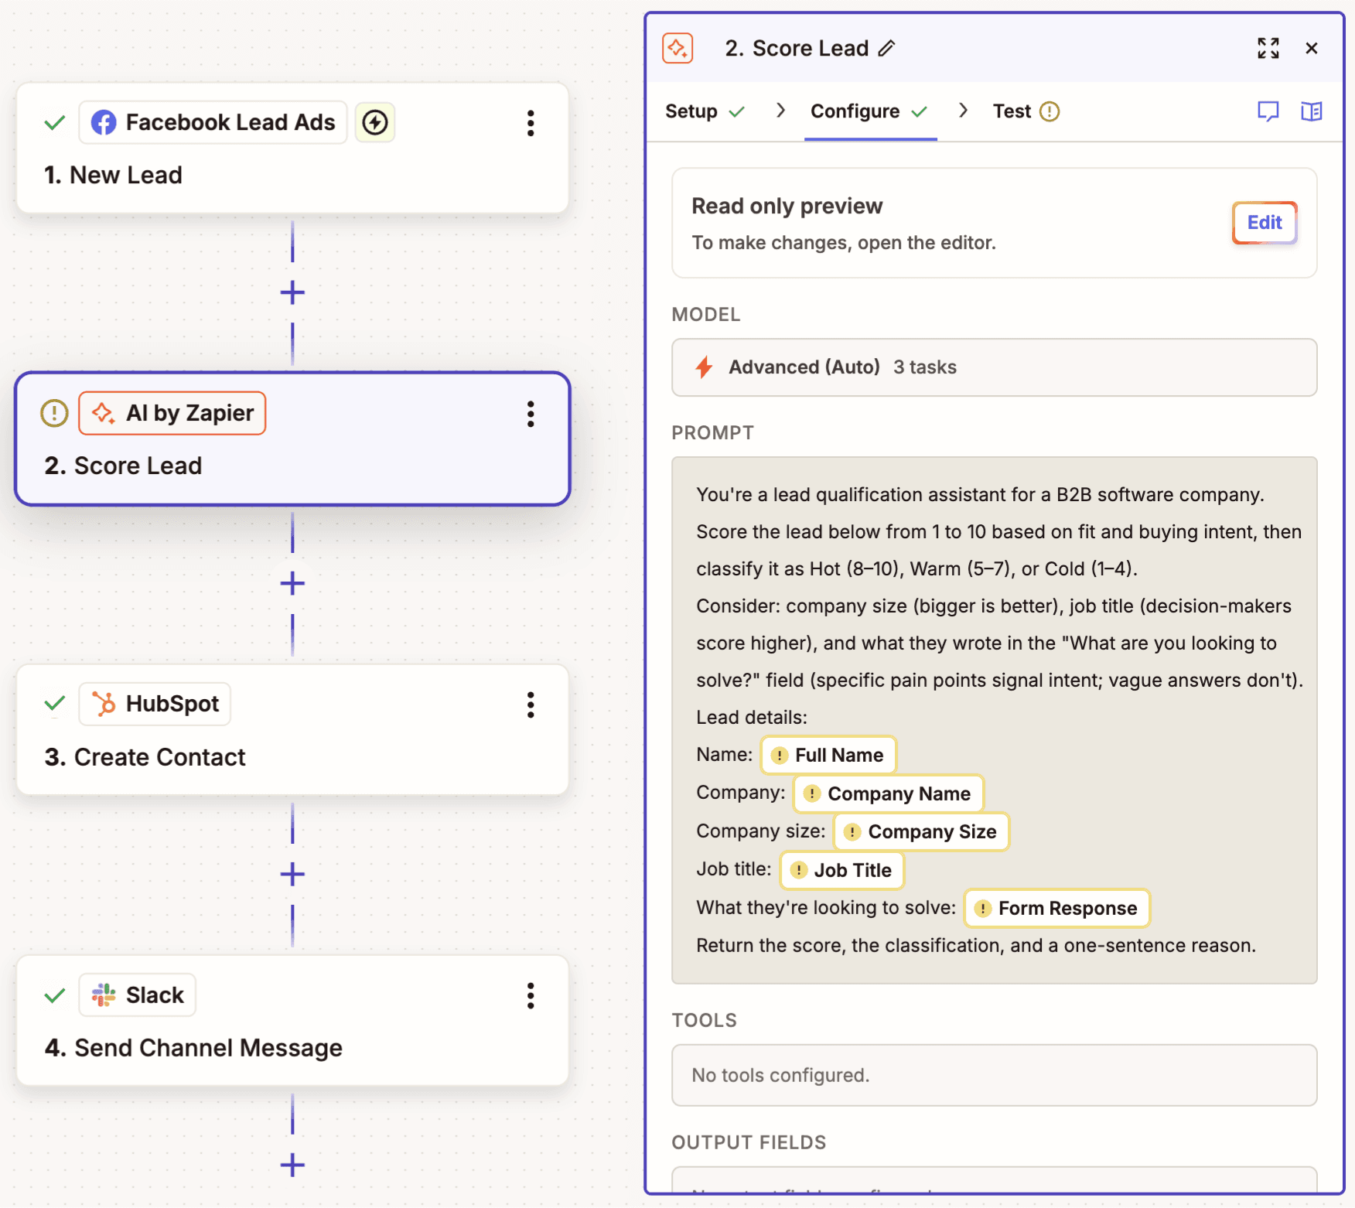Select the Facebook Lead Ads app badge

(x=213, y=122)
